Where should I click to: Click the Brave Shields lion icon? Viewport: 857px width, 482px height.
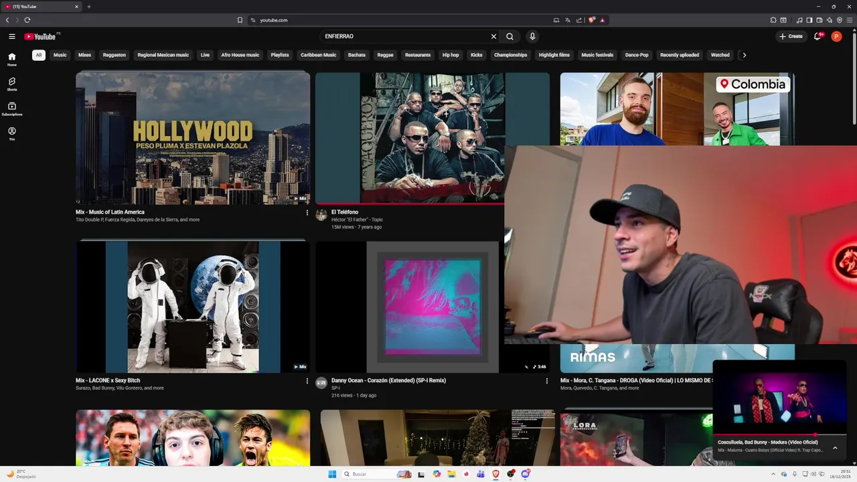tap(592, 20)
